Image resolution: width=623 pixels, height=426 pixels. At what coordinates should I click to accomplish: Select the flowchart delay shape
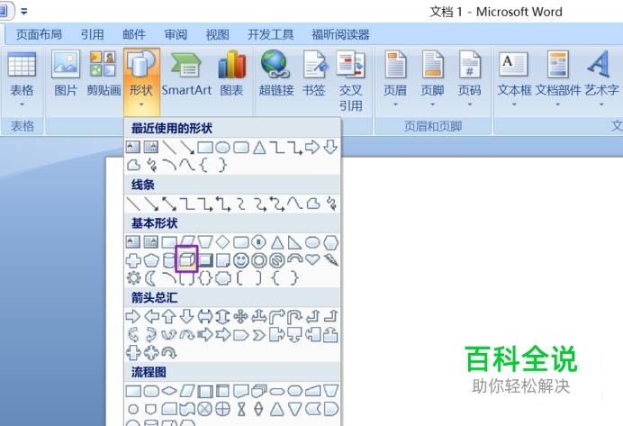pos(331,409)
